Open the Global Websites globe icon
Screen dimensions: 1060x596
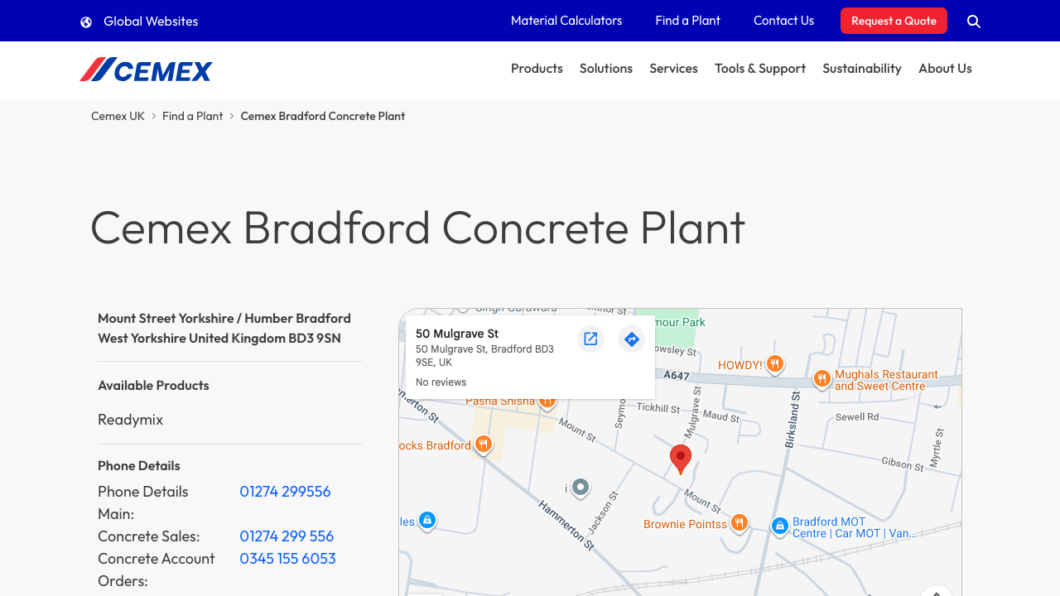click(x=85, y=21)
